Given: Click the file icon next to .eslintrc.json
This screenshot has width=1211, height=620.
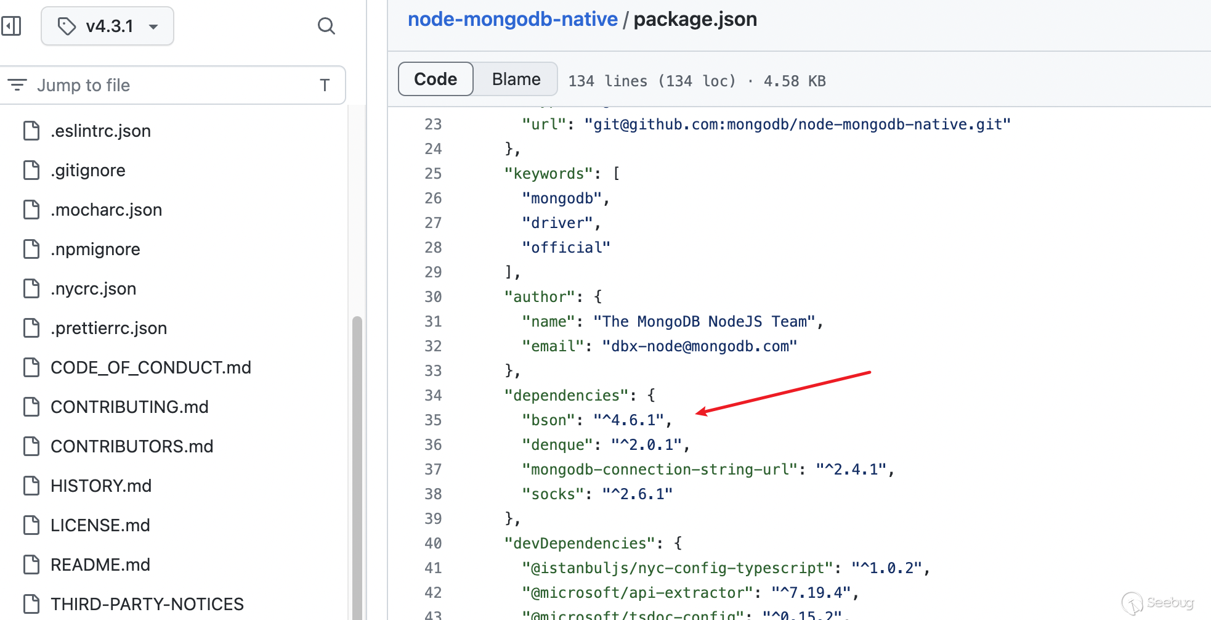Looking at the screenshot, I should (31, 131).
